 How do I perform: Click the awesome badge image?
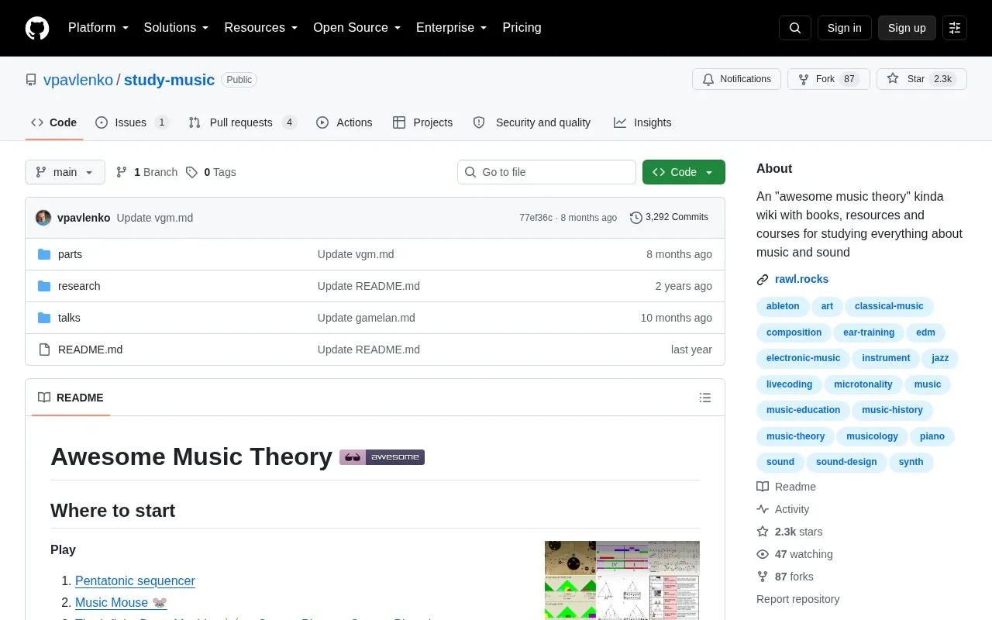382,457
